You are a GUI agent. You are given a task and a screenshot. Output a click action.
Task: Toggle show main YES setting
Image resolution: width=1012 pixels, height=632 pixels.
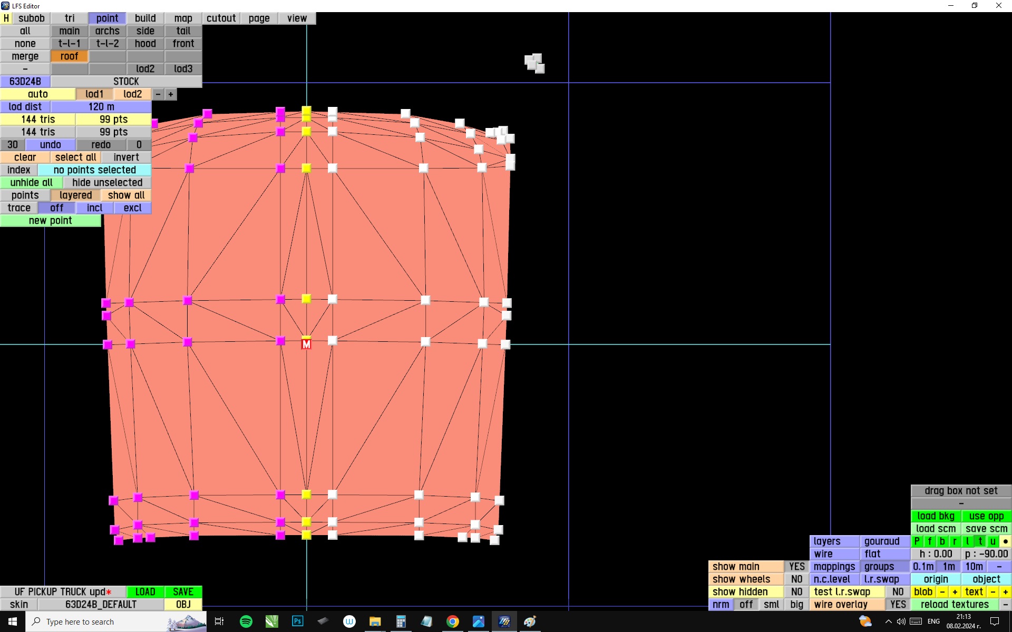(796, 567)
